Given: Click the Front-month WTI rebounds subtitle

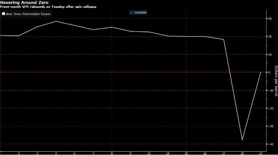Looking at the screenshot, I should (x=48, y=7).
